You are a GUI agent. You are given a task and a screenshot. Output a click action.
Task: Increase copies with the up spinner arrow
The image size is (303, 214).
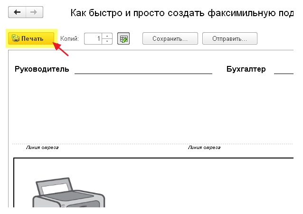tap(107, 36)
